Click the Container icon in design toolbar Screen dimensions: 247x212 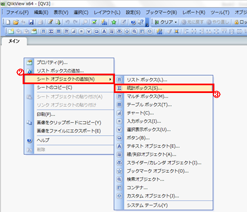(x=142, y=32)
